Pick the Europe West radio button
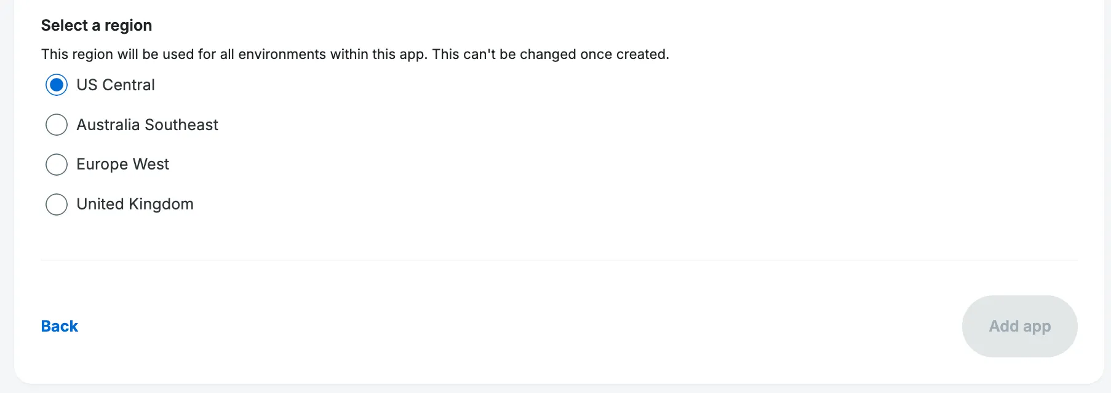1111x393 pixels. [57, 165]
